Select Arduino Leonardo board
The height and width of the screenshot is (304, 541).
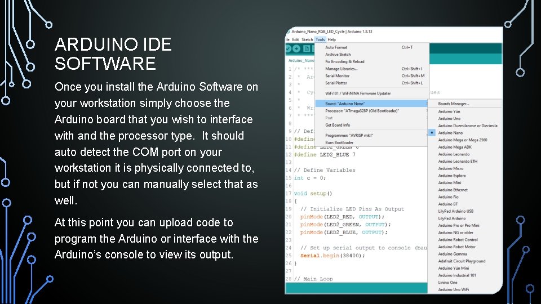465,154
